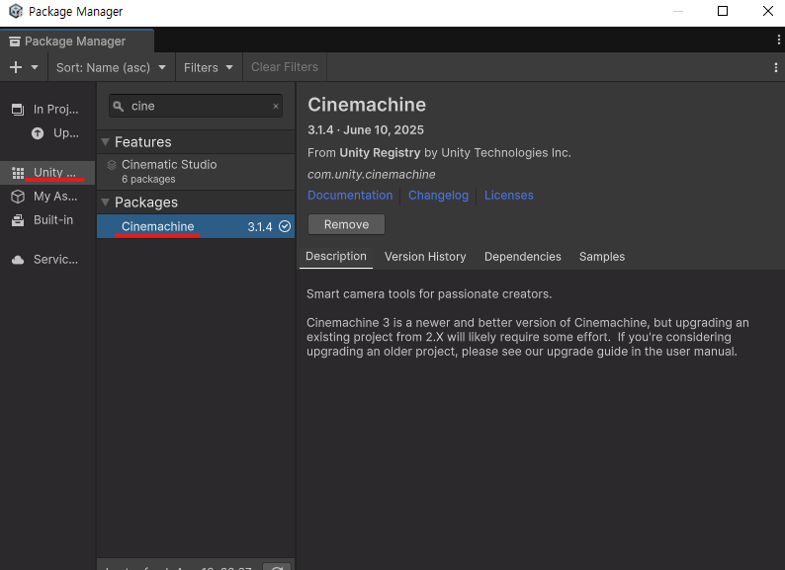Select the In Project sidebar item
Screen dimensions: 785x570
click(x=47, y=109)
